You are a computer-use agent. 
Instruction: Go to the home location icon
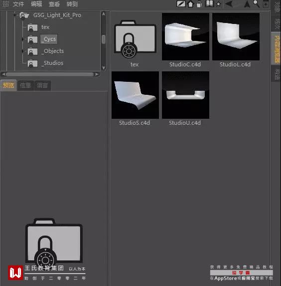(x=190, y=4)
